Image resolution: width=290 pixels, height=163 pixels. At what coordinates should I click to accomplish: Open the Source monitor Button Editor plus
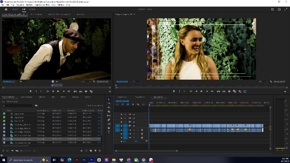[x=110, y=92]
